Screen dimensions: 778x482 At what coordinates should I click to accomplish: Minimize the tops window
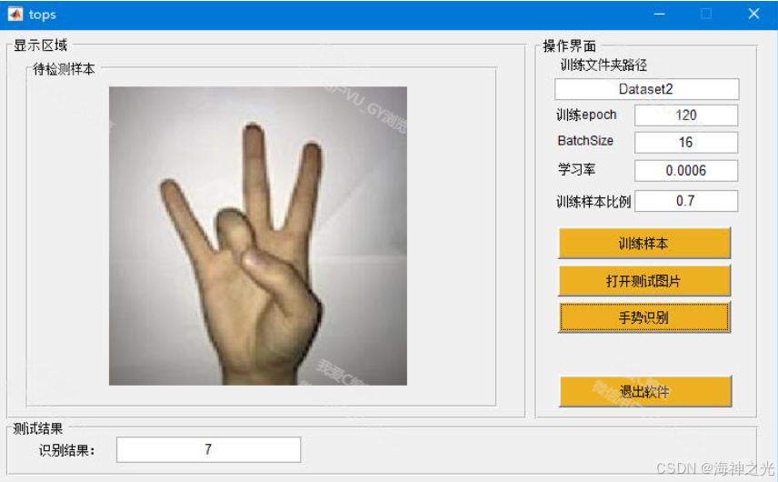coord(660,14)
